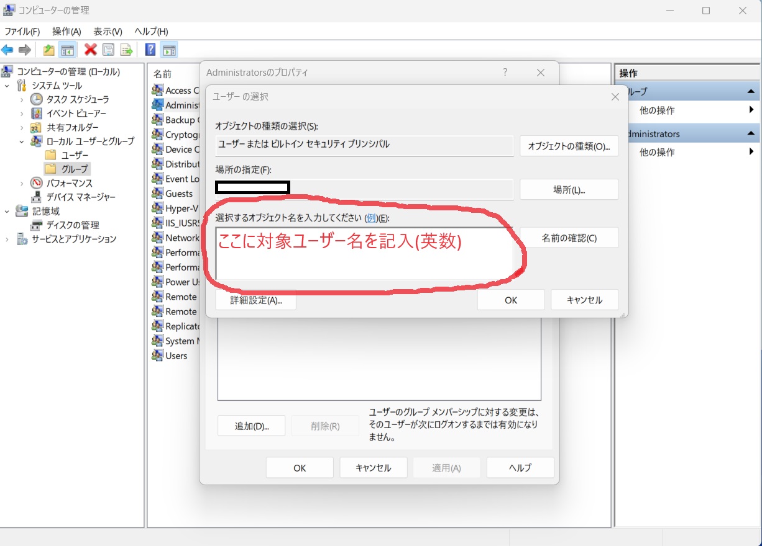This screenshot has width=762, height=546.
Task: Click the blue Help question-mark toolbar icon
Action: (x=150, y=50)
